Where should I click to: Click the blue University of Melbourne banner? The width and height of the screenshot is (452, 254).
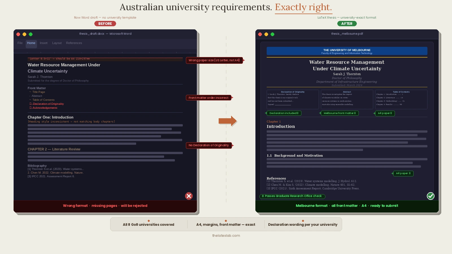pos(347,51)
